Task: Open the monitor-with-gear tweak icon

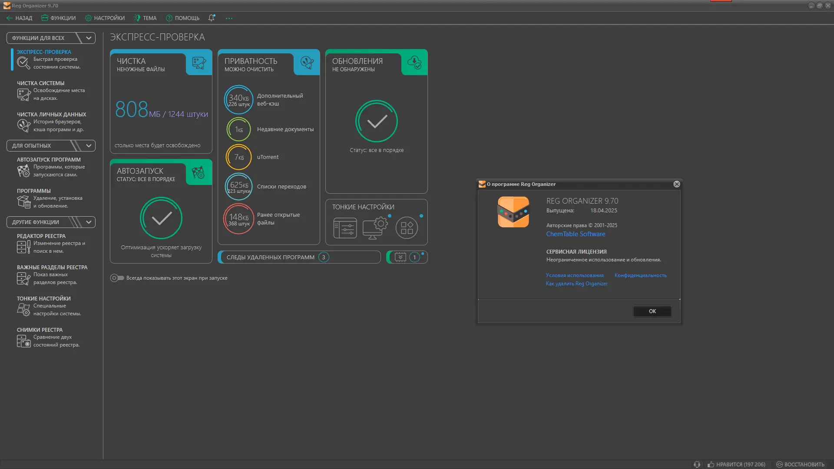Action: point(375,227)
